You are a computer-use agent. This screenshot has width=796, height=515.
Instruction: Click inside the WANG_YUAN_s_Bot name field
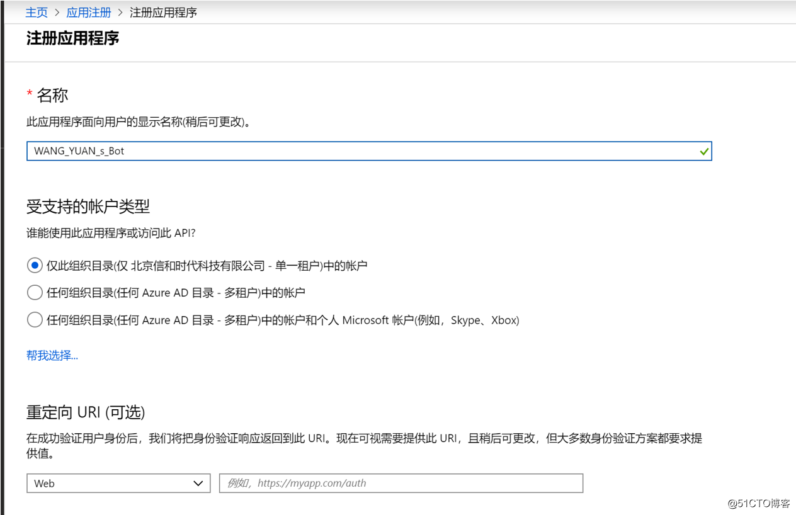(x=252, y=151)
